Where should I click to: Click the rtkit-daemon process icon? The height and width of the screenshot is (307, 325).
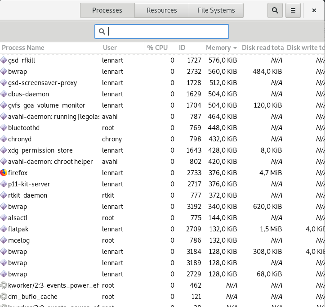click(4, 195)
